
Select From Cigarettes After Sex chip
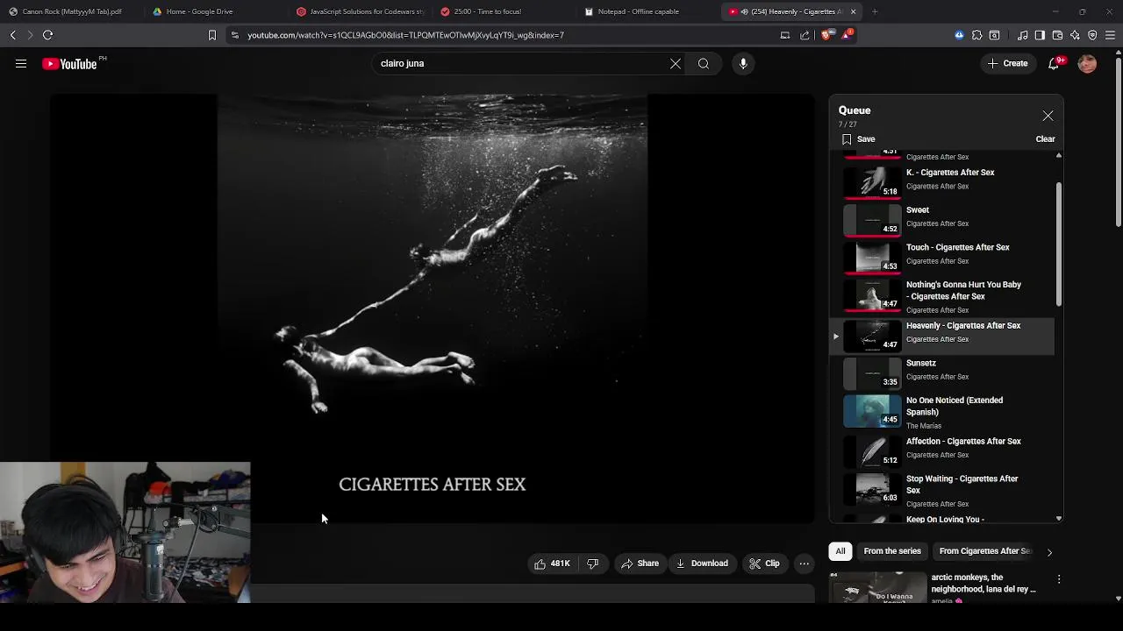tap(984, 551)
